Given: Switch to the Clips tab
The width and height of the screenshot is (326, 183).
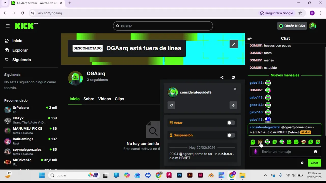Looking at the screenshot, I should (119, 99).
